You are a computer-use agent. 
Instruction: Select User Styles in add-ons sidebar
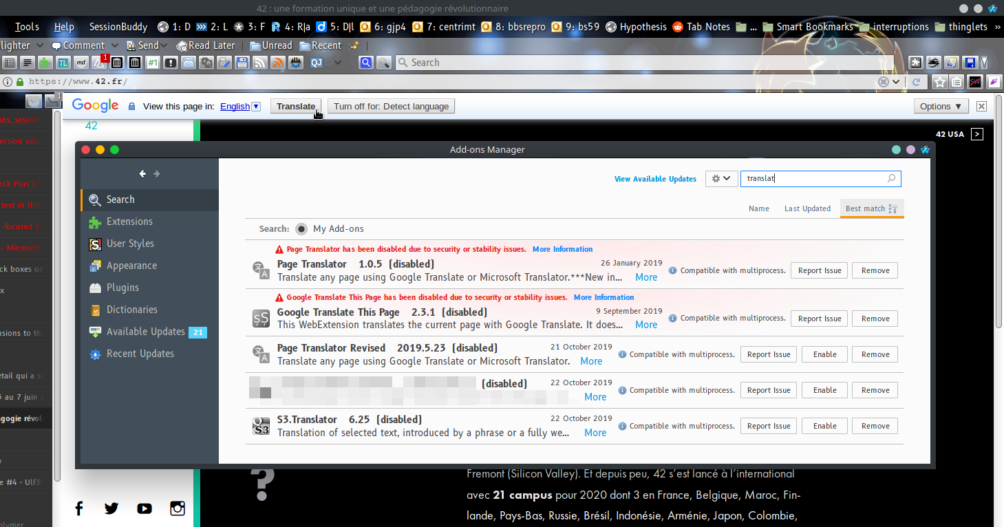(x=149, y=244)
